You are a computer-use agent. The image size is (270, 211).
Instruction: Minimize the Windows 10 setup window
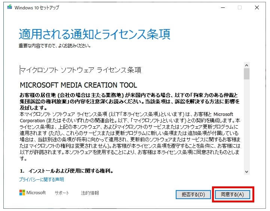tap(223, 7)
